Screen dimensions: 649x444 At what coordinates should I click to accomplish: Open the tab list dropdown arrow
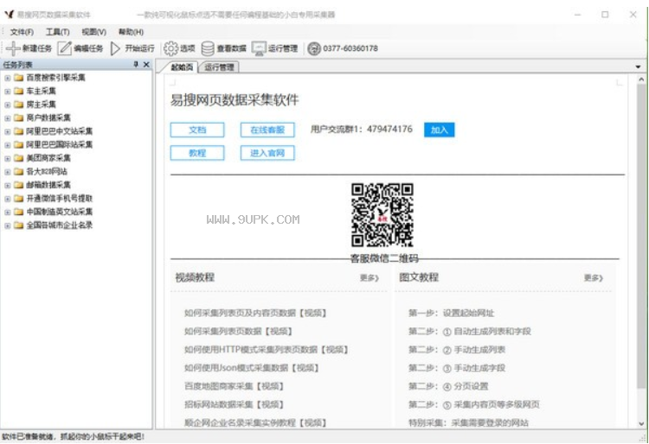tap(638, 67)
